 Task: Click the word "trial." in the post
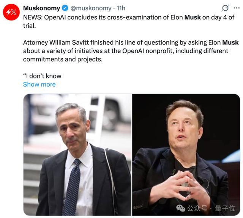pos(30,26)
